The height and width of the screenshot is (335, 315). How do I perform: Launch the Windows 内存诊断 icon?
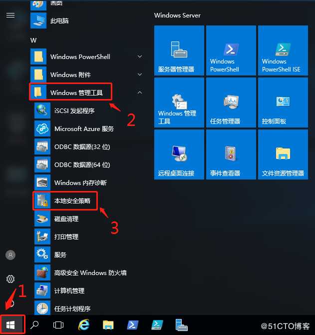pos(42,182)
